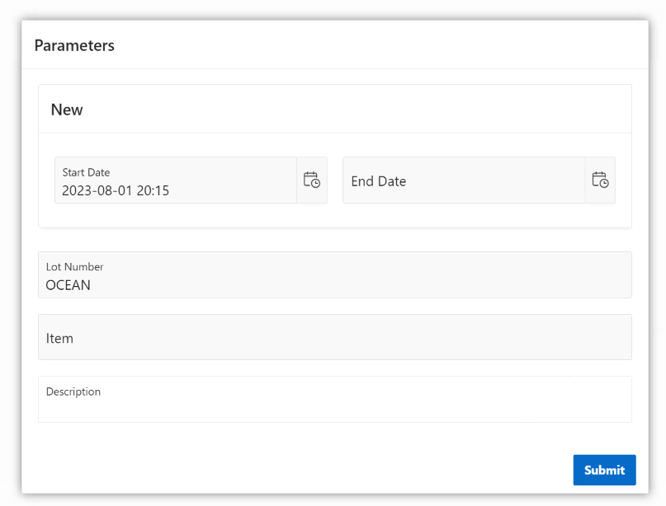Click the End Date input field
The image size is (666, 506).
(x=464, y=180)
